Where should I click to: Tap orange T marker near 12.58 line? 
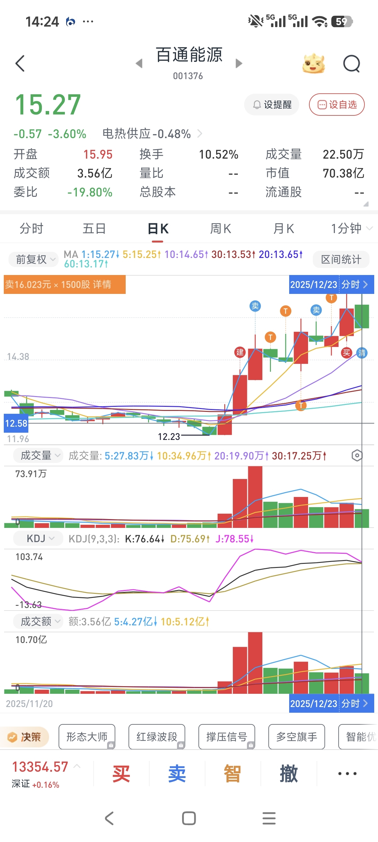(301, 405)
